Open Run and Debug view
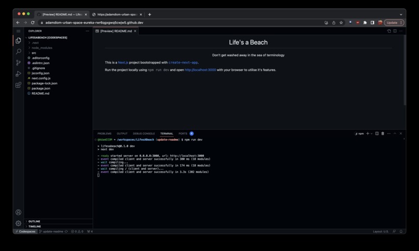The height and width of the screenshot is (251, 419). 18,74
